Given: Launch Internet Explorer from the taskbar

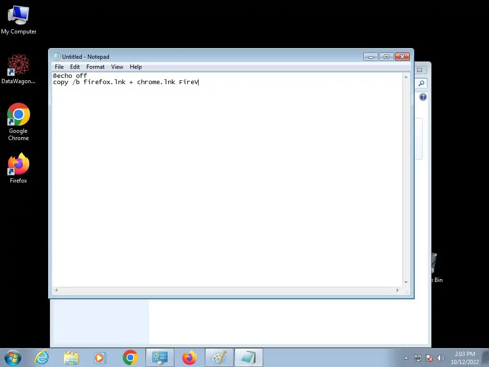Looking at the screenshot, I should 42,357.
